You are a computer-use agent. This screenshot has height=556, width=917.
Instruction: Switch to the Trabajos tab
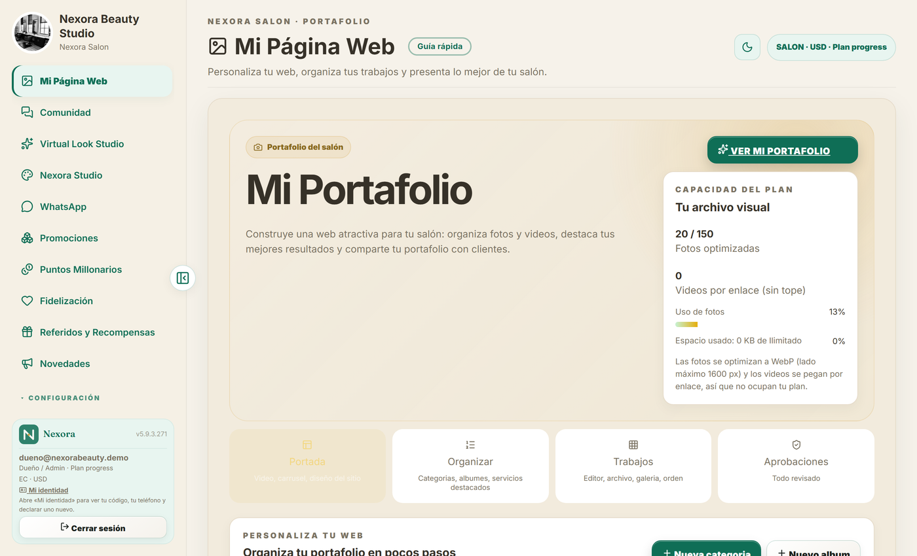coord(633,466)
